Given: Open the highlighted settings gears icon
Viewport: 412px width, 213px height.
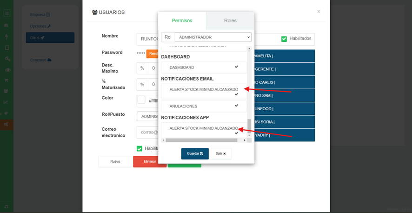Looking at the screenshot, I should (x=6, y=124).
